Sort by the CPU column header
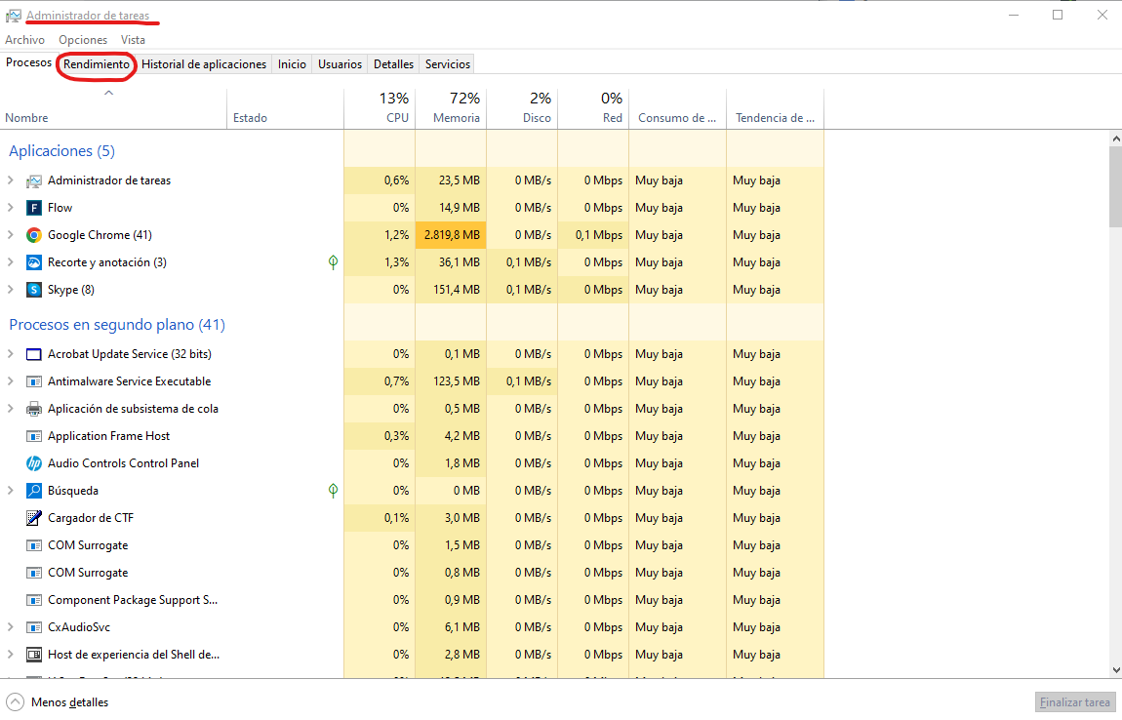The image size is (1122, 720). tap(380, 108)
